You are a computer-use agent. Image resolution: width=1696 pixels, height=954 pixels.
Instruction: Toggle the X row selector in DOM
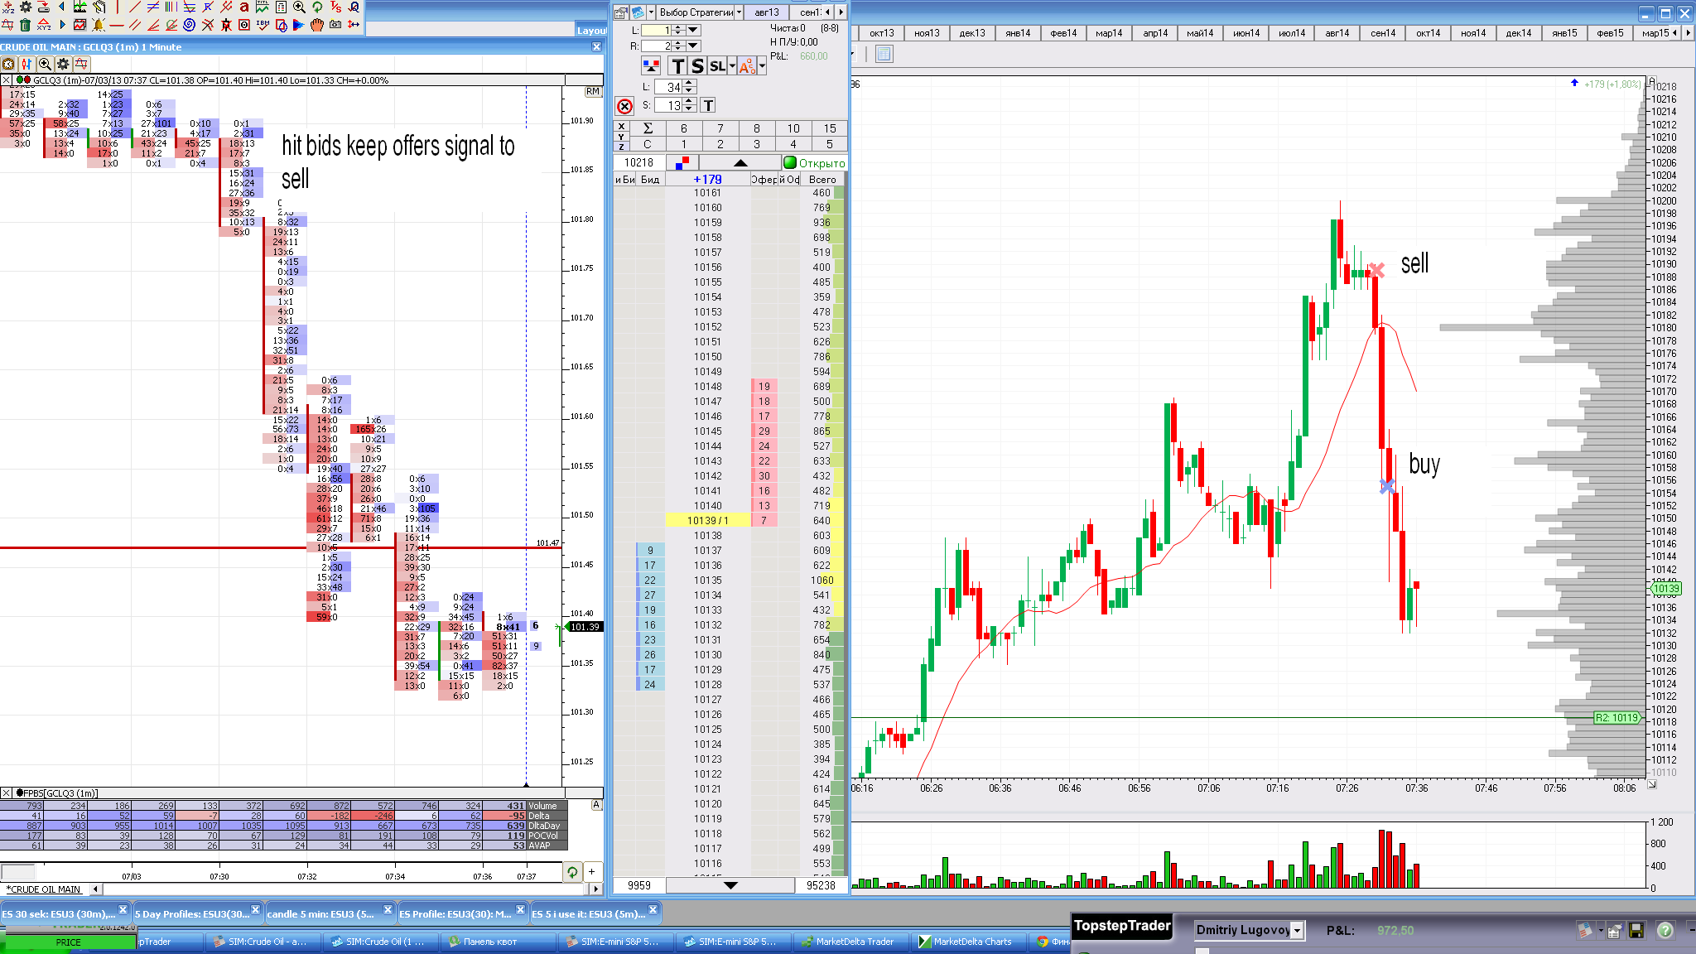pyautogui.click(x=621, y=127)
